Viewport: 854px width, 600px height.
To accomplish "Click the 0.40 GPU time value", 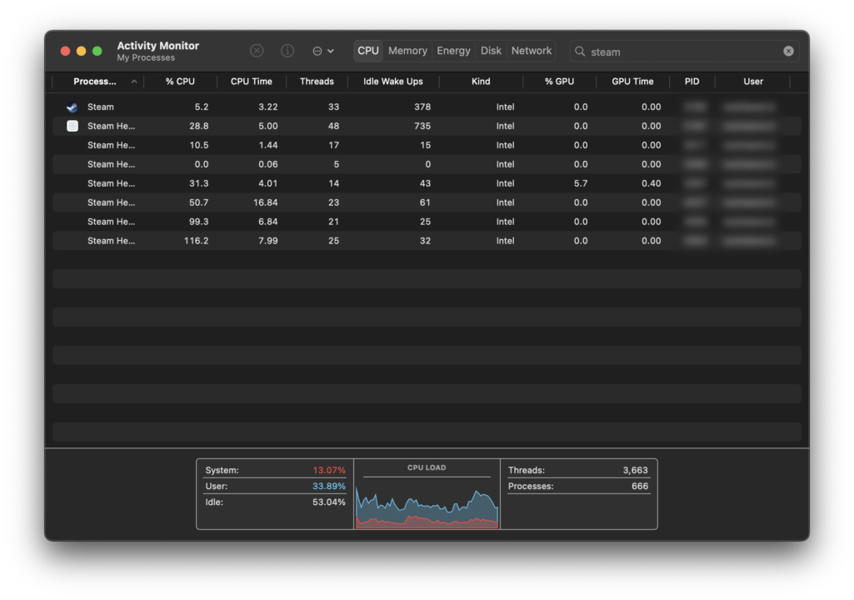I will click(651, 183).
